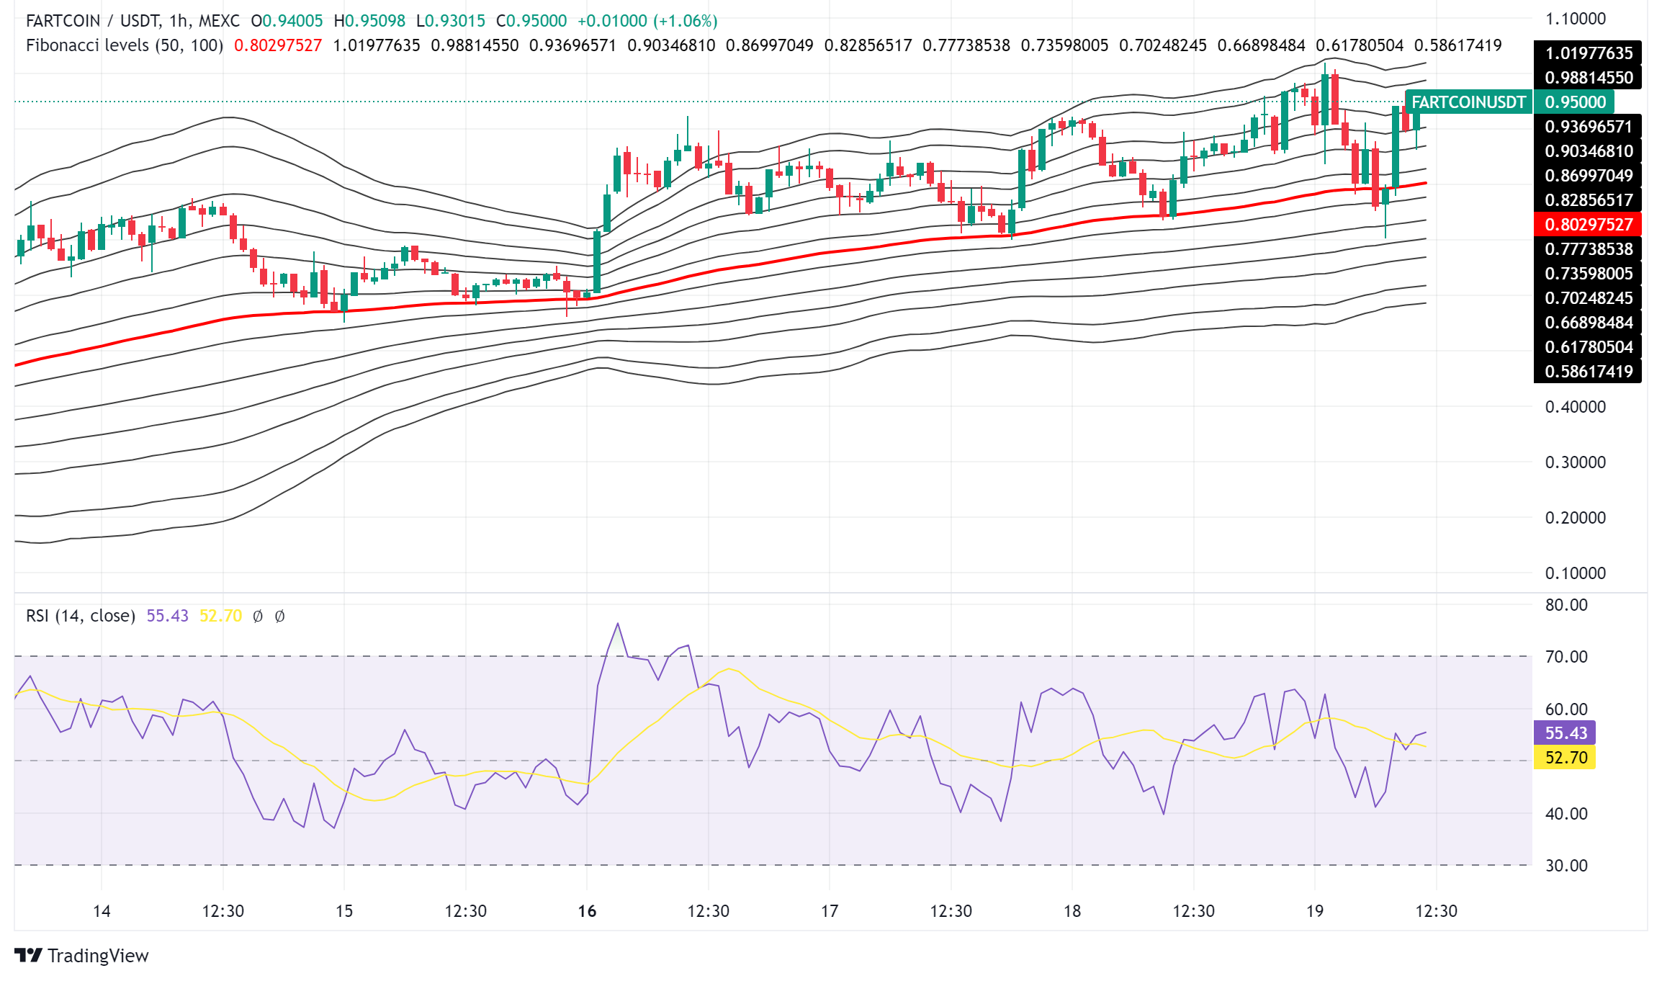This screenshot has height=981, width=1662.
Task: Select the RSI (14, close) legend label
Action: click(81, 616)
